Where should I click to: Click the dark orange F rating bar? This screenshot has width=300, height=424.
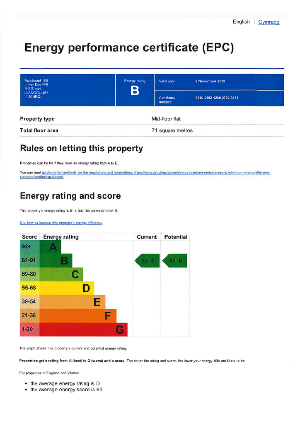(x=78, y=316)
